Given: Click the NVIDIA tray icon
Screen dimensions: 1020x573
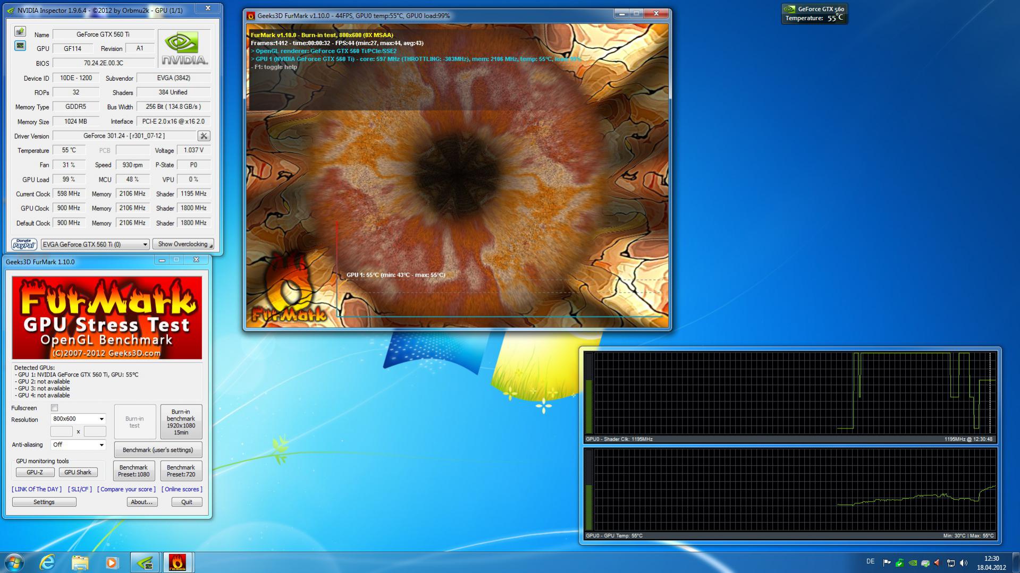Looking at the screenshot, I should pyautogui.click(x=913, y=562).
